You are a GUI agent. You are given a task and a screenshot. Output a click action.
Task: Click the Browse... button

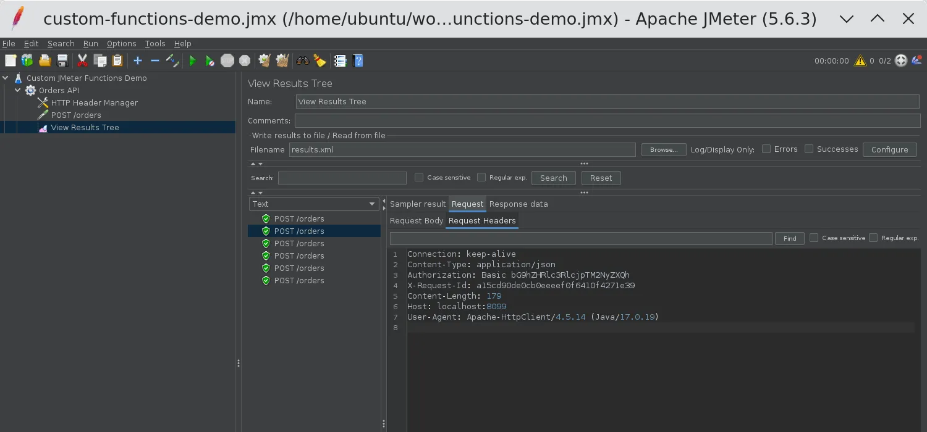coord(664,149)
